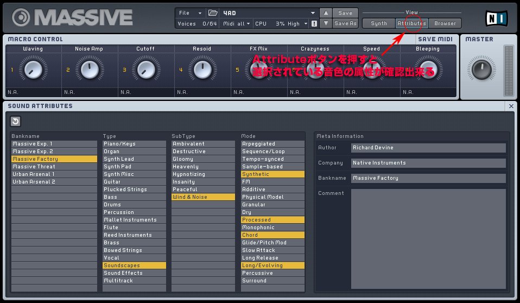Toggle the Piano/Keys type attribute
The height and width of the screenshot is (303, 520).
(134, 144)
